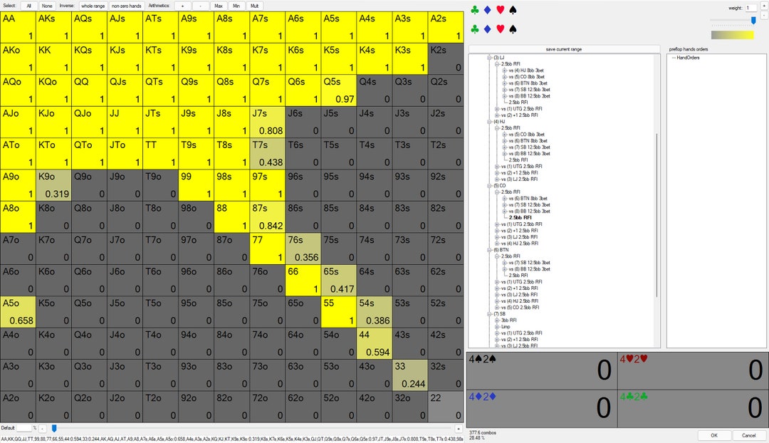Select the heart suit icon in top row
Screen dimensions: 769x443
501,9
